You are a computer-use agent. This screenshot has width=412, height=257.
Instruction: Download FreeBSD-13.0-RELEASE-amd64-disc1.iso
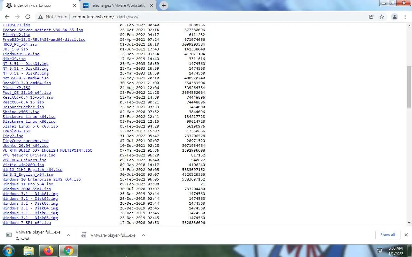[x=44, y=40]
